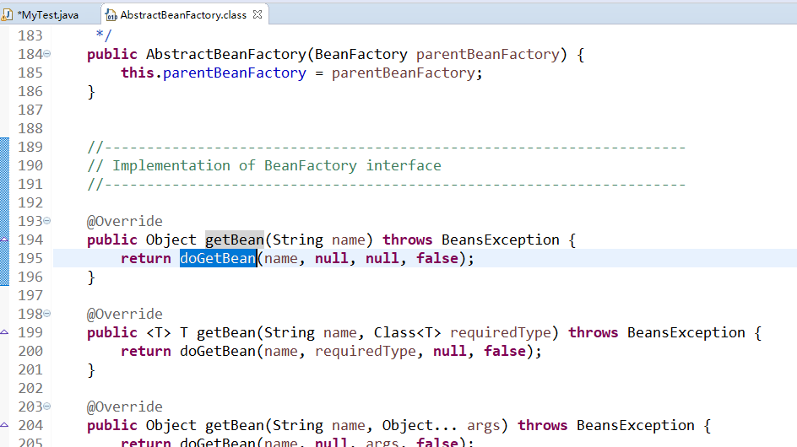
Task: Click getBean method name on line 204
Action: pos(235,425)
